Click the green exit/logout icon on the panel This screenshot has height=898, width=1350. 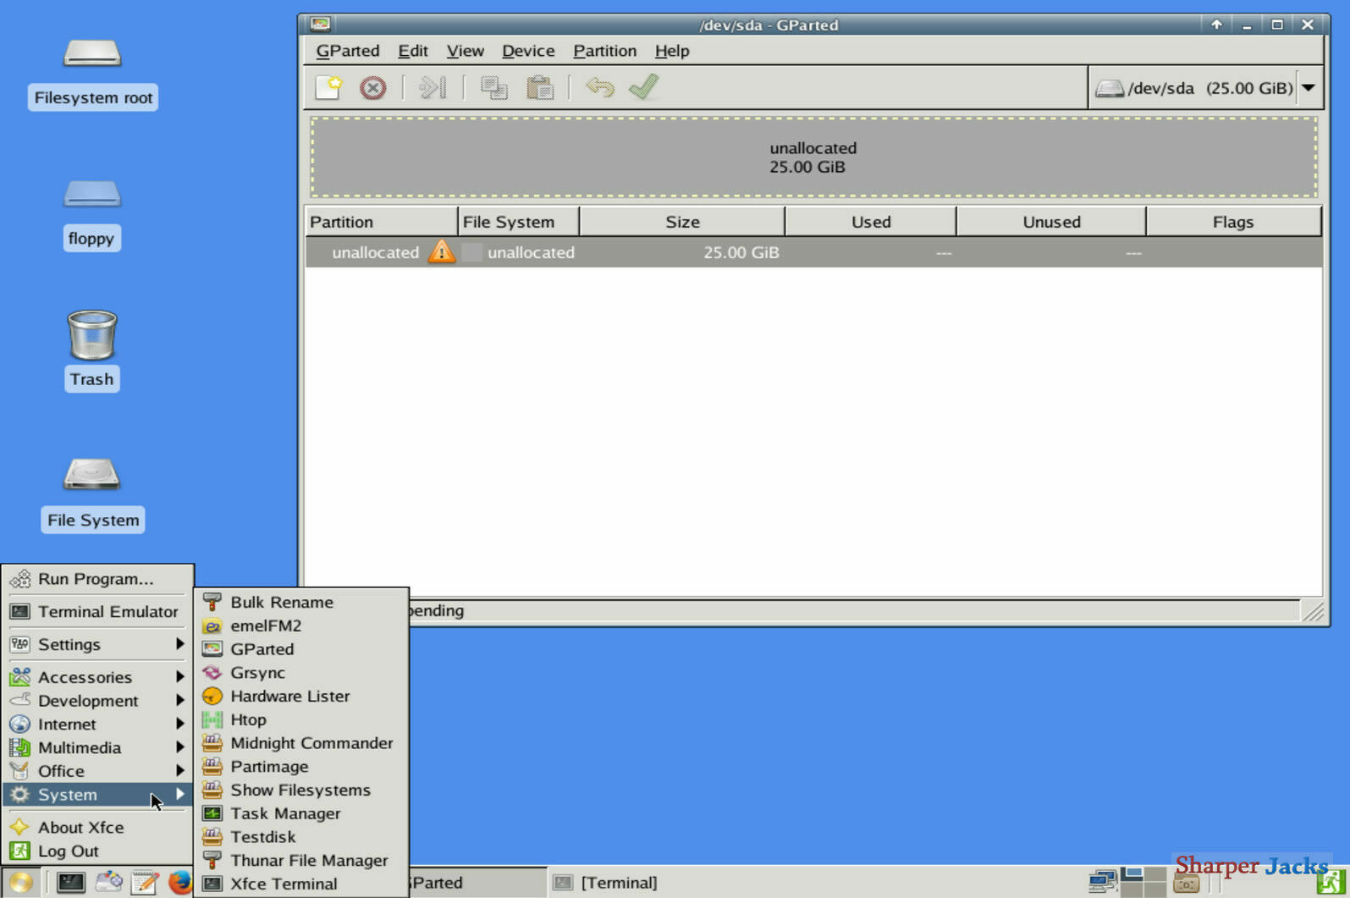click(1330, 883)
